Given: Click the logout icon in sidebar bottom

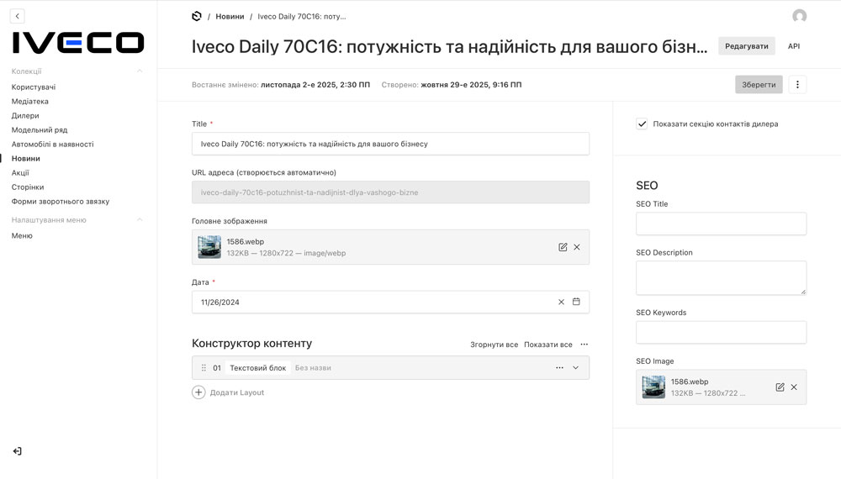Looking at the screenshot, I should (17, 451).
